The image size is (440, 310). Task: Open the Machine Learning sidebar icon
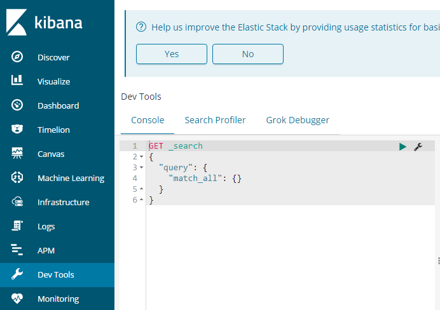click(18, 178)
